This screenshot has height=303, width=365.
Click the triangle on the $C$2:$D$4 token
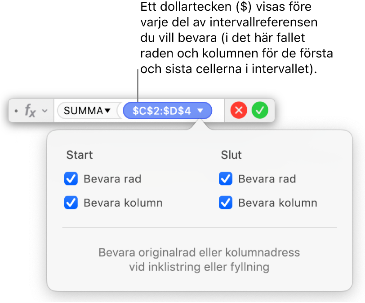point(201,111)
